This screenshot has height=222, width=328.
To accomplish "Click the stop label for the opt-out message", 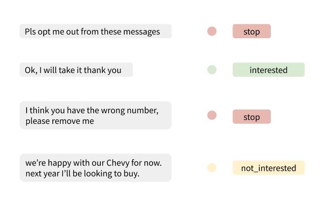I will click(251, 31).
